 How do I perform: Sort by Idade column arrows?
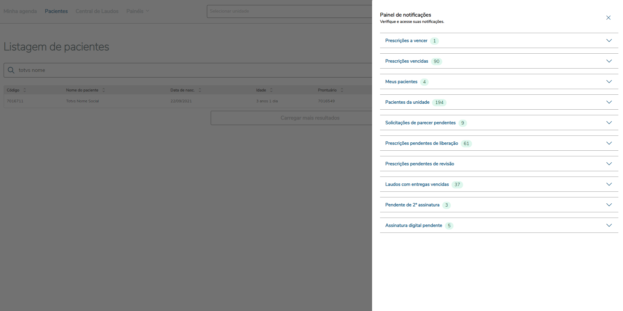pos(271,90)
